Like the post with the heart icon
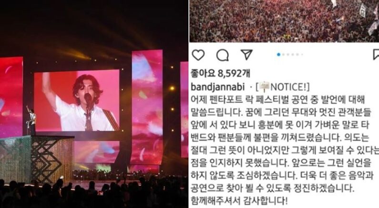This screenshot has width=379, height=208. tap(198, 55)
